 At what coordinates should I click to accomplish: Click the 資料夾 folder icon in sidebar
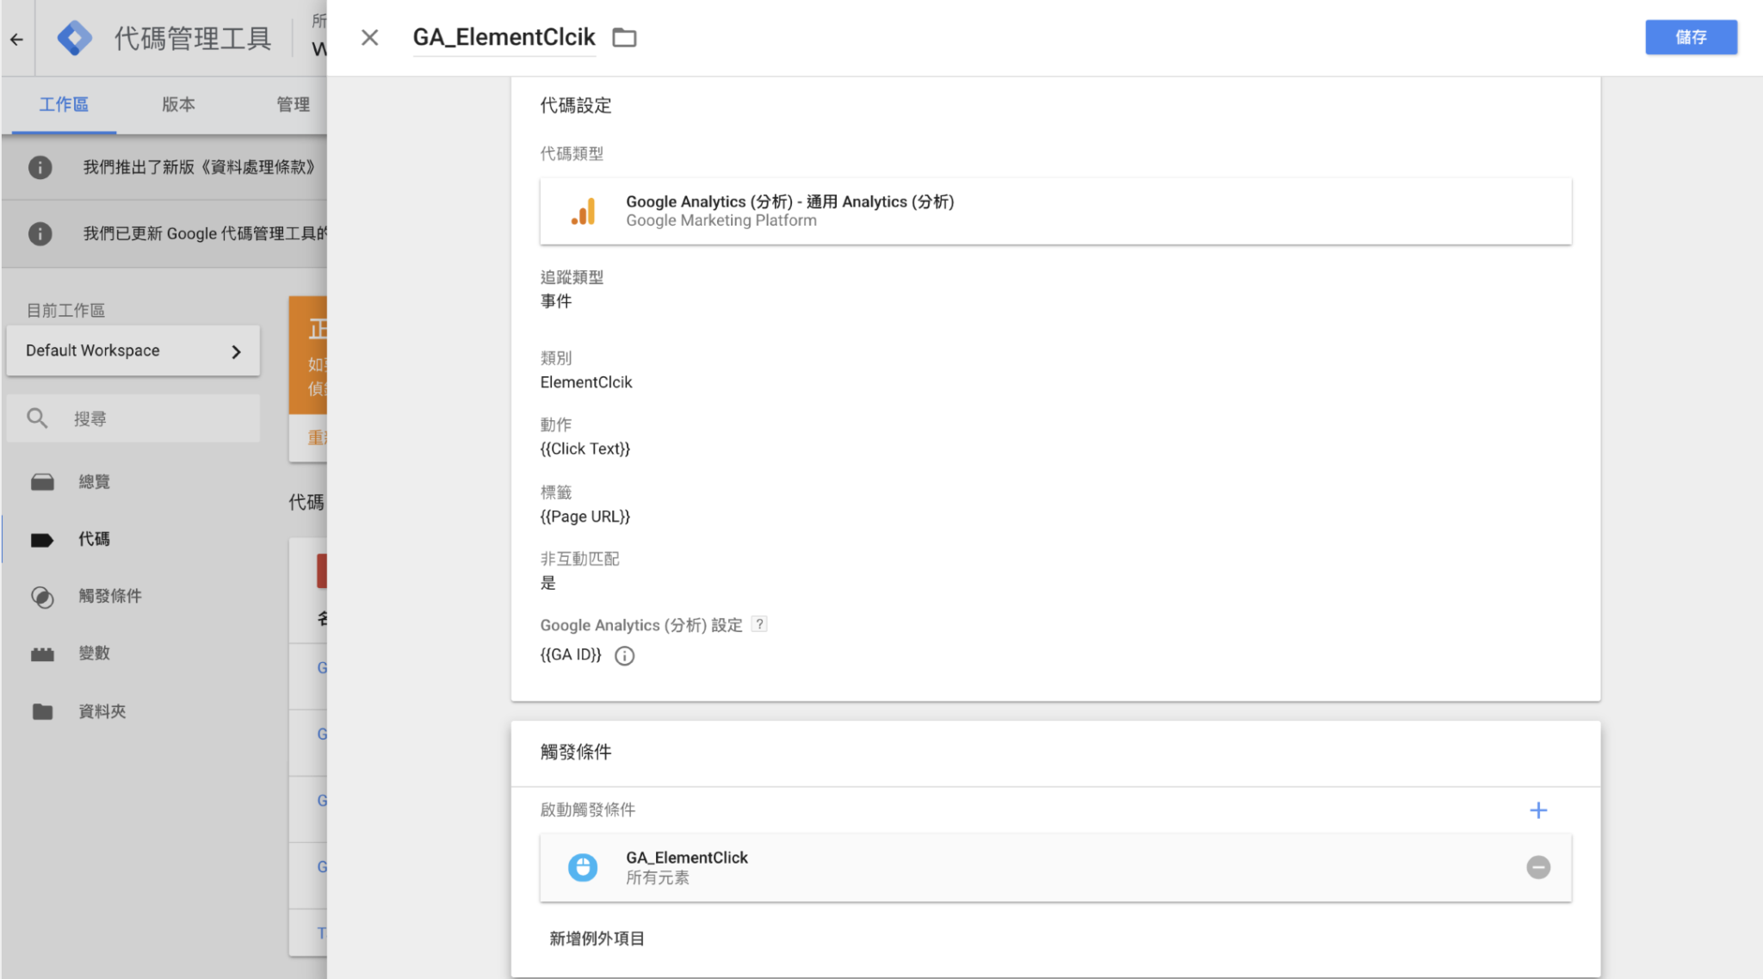click(x=42, y=709)
